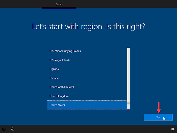
Task: Select U.S. Minor Outlying Islands region
Action: pos(87,51)
